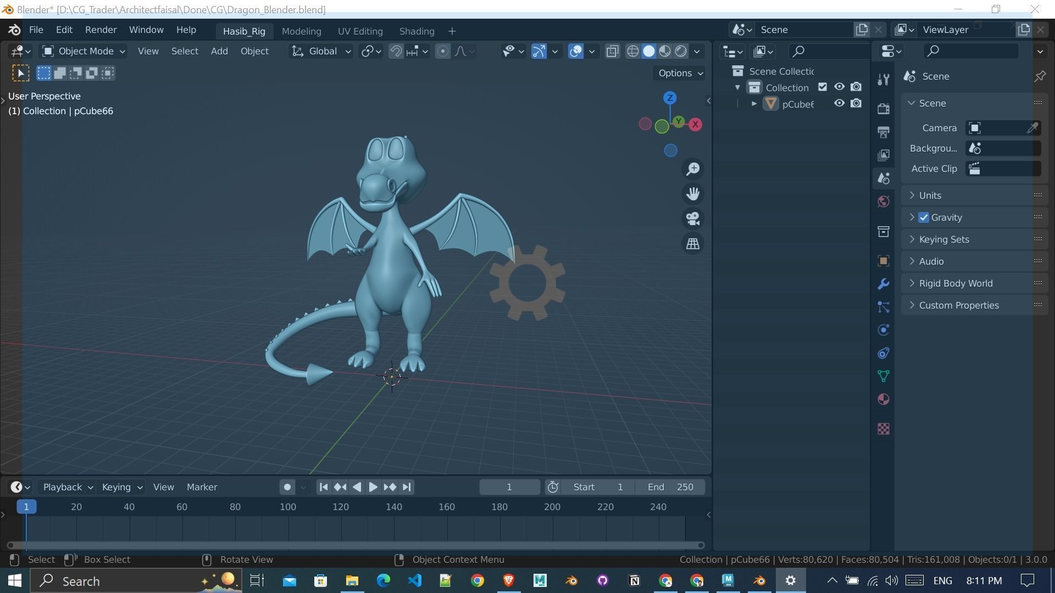1055x593 pixels.
Task: Open the viewport Options dropdown
Action: 680,73
